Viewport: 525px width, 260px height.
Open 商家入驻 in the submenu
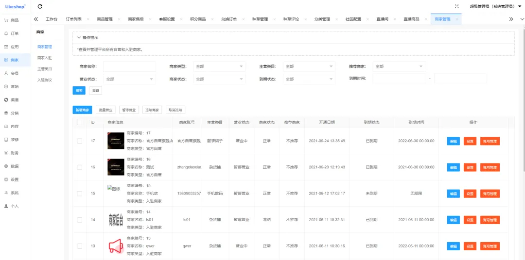[45, 58]
